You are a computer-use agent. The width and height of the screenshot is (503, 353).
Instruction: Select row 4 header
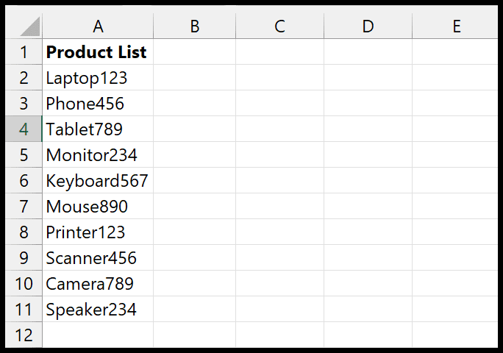point(24,129)
